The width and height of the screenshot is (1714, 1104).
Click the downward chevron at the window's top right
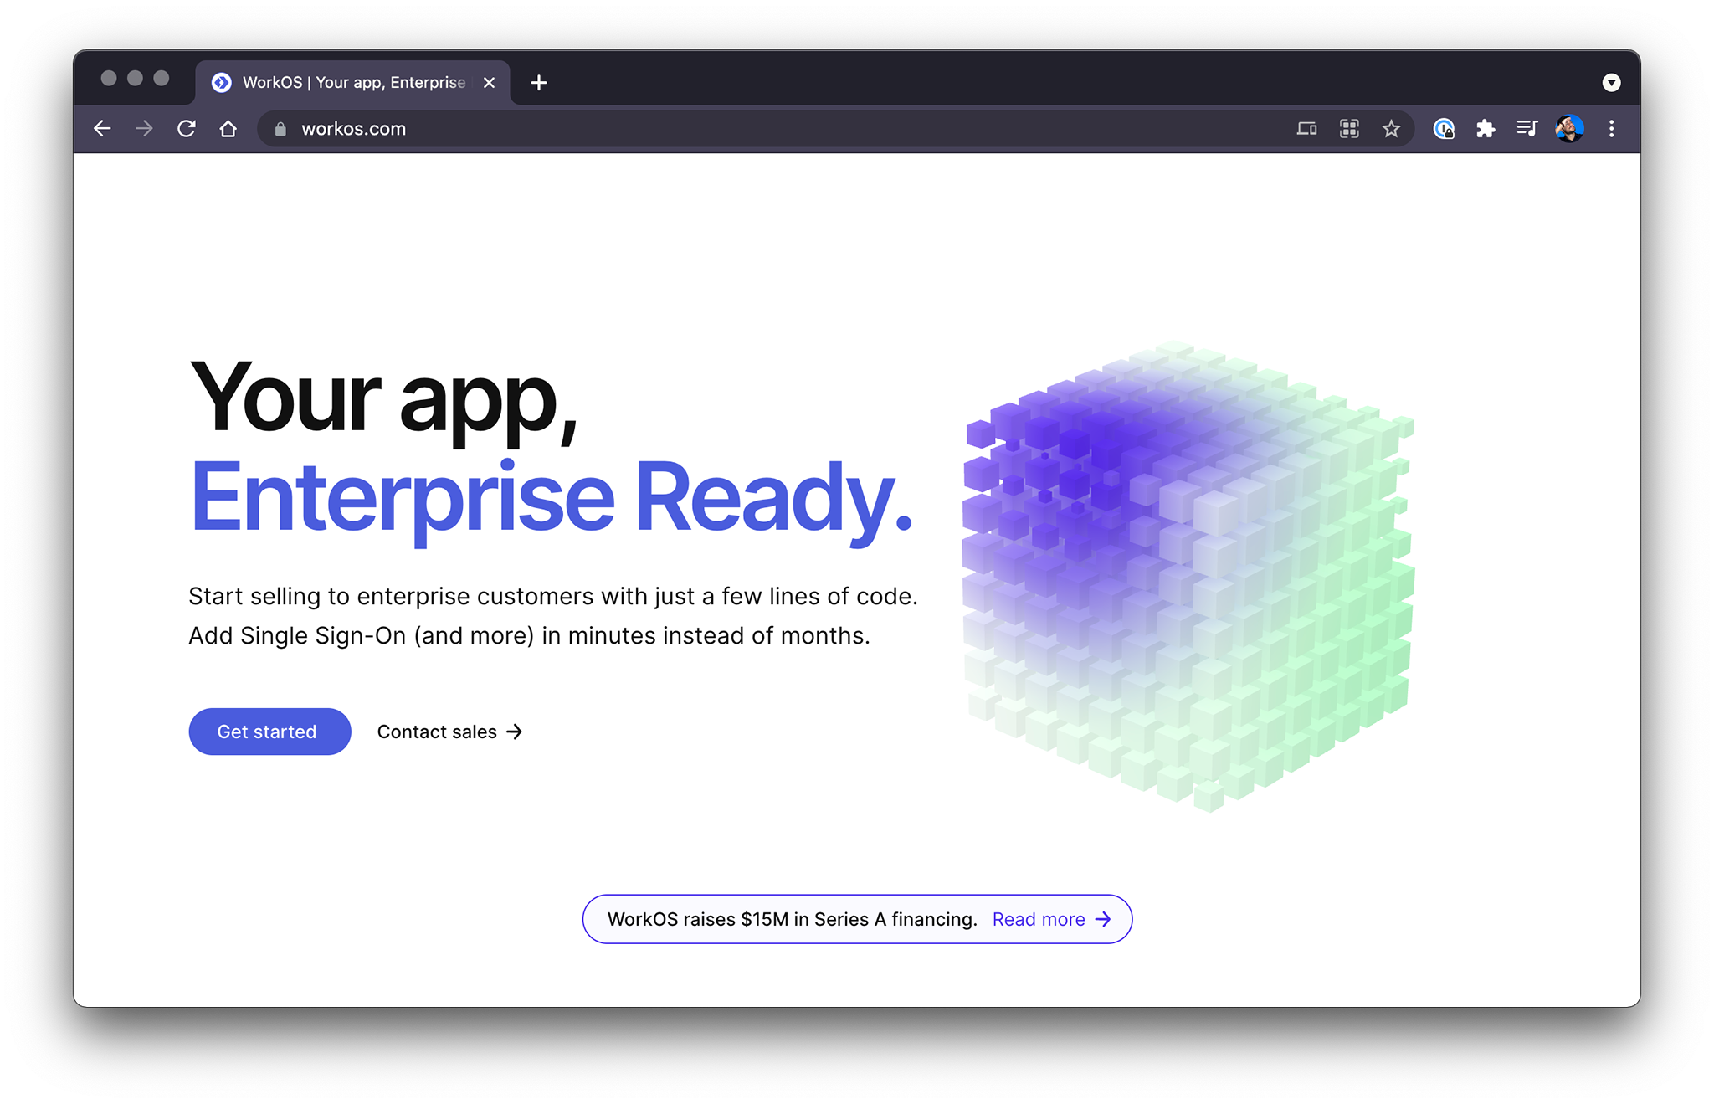[x=1611, y=82]
